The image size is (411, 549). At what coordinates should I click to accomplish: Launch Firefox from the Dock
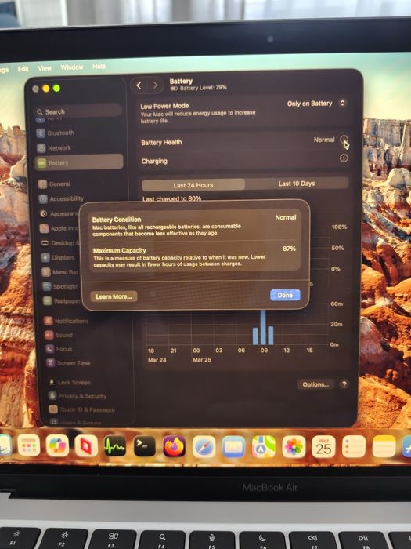click(174, 446)
